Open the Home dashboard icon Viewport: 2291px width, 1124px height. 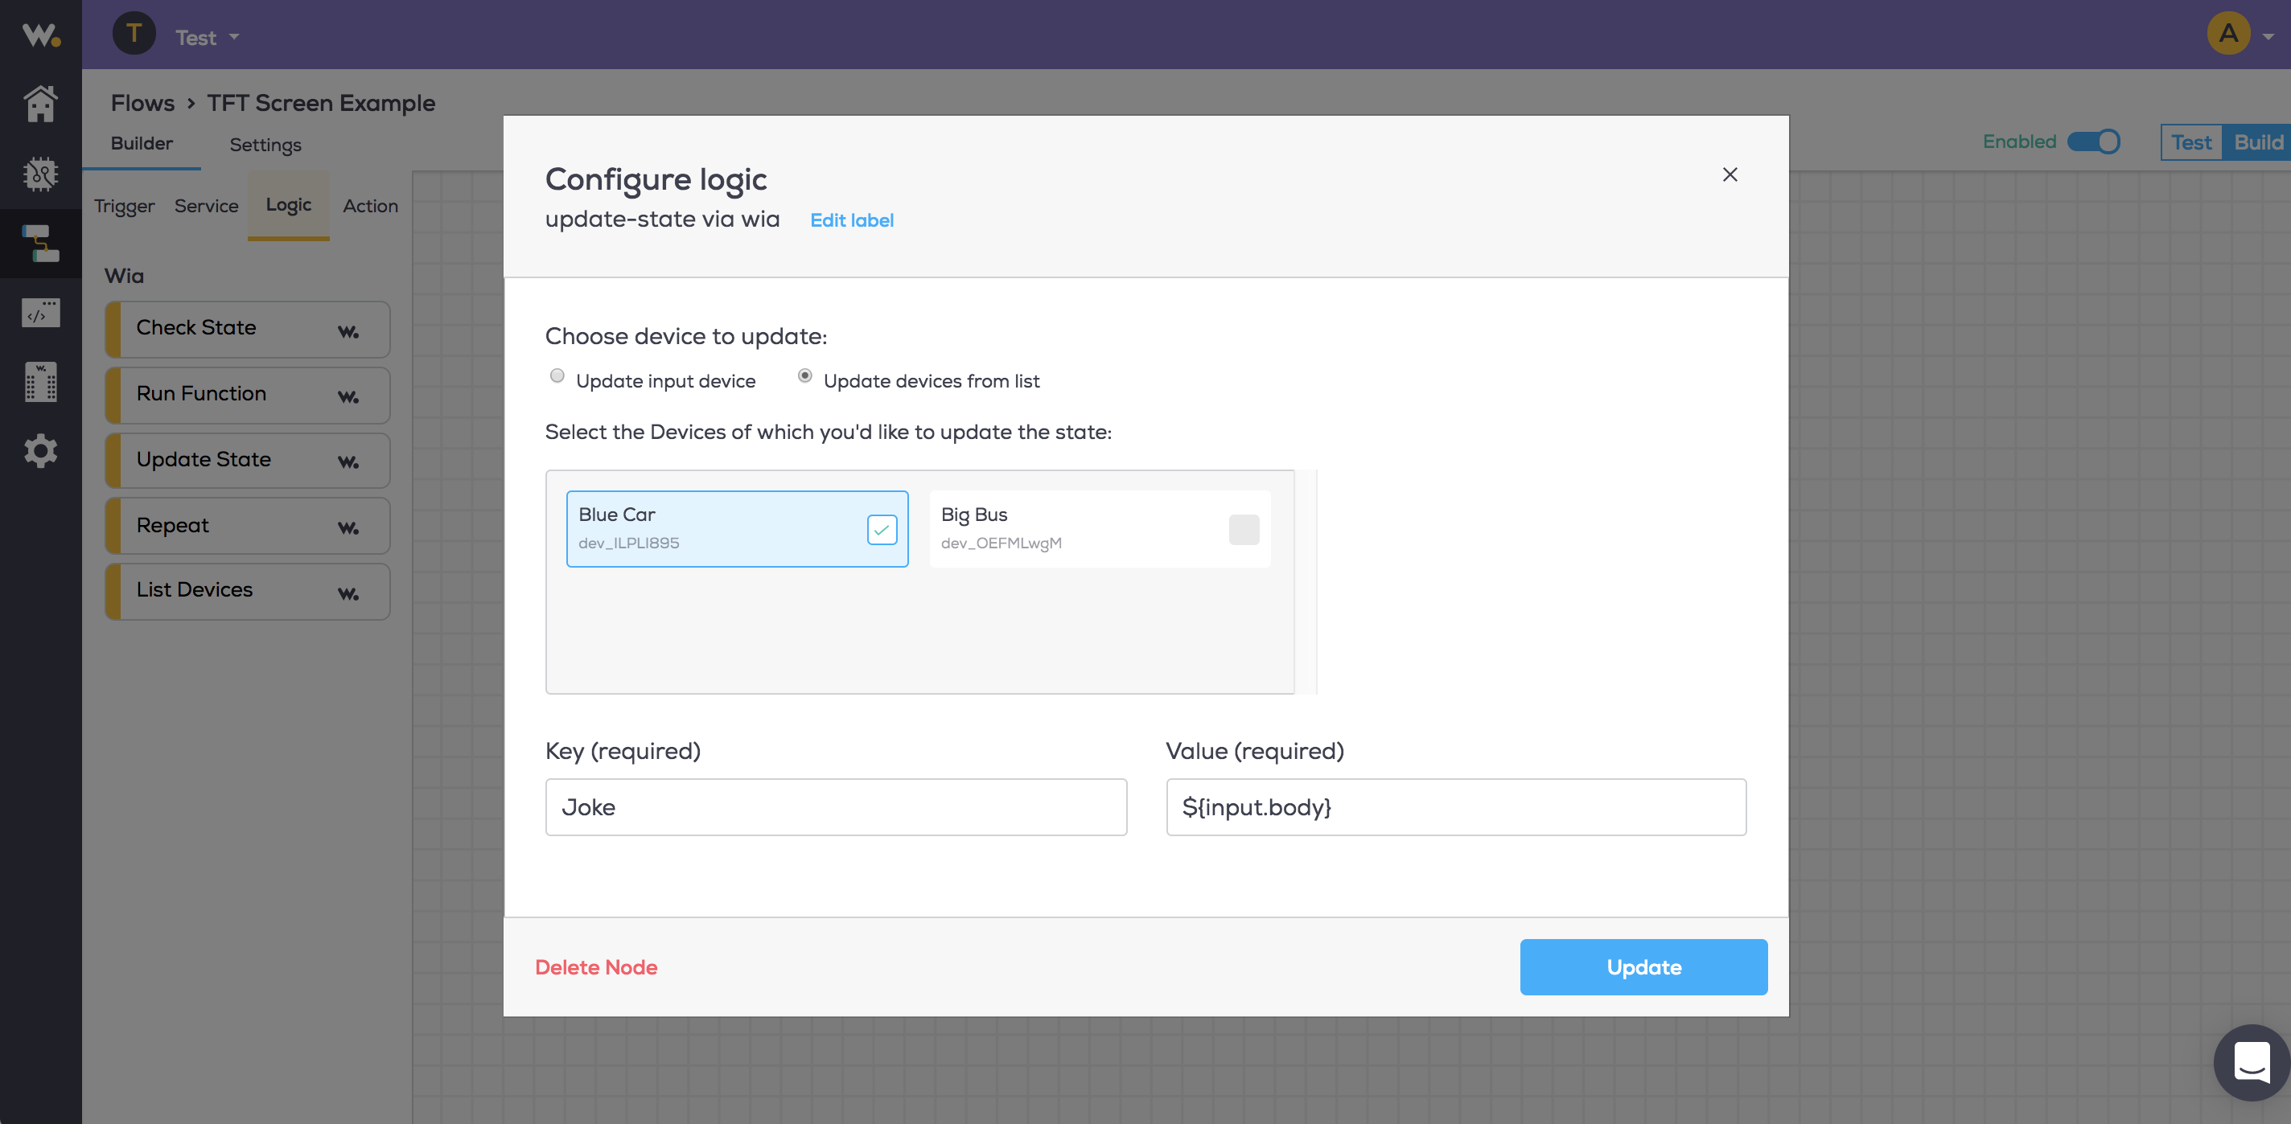point(41,104)
